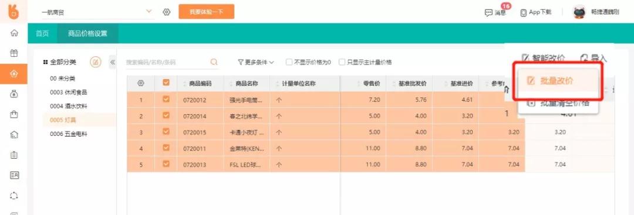Click the settings gear next to company name
Screen dimensions: 634x215
pos(167,12)
